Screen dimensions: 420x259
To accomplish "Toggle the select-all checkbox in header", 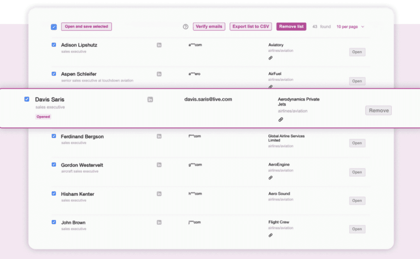I will 54,27.
